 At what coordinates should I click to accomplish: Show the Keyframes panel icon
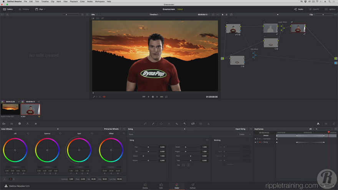point(318,124)
